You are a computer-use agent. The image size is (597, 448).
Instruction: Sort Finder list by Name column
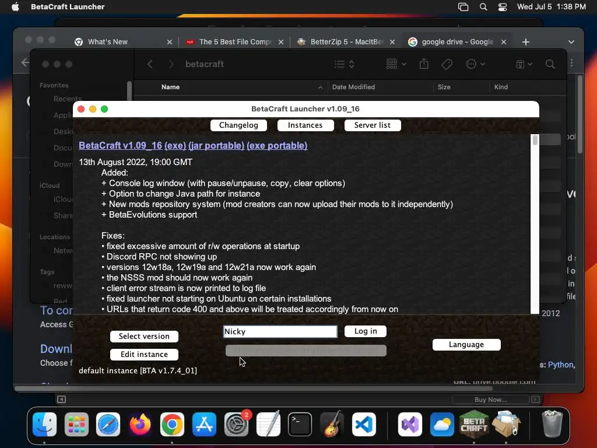click(x=171, y=87)
